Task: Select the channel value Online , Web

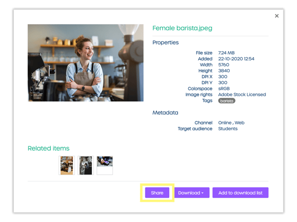Action: click(231, 123)
